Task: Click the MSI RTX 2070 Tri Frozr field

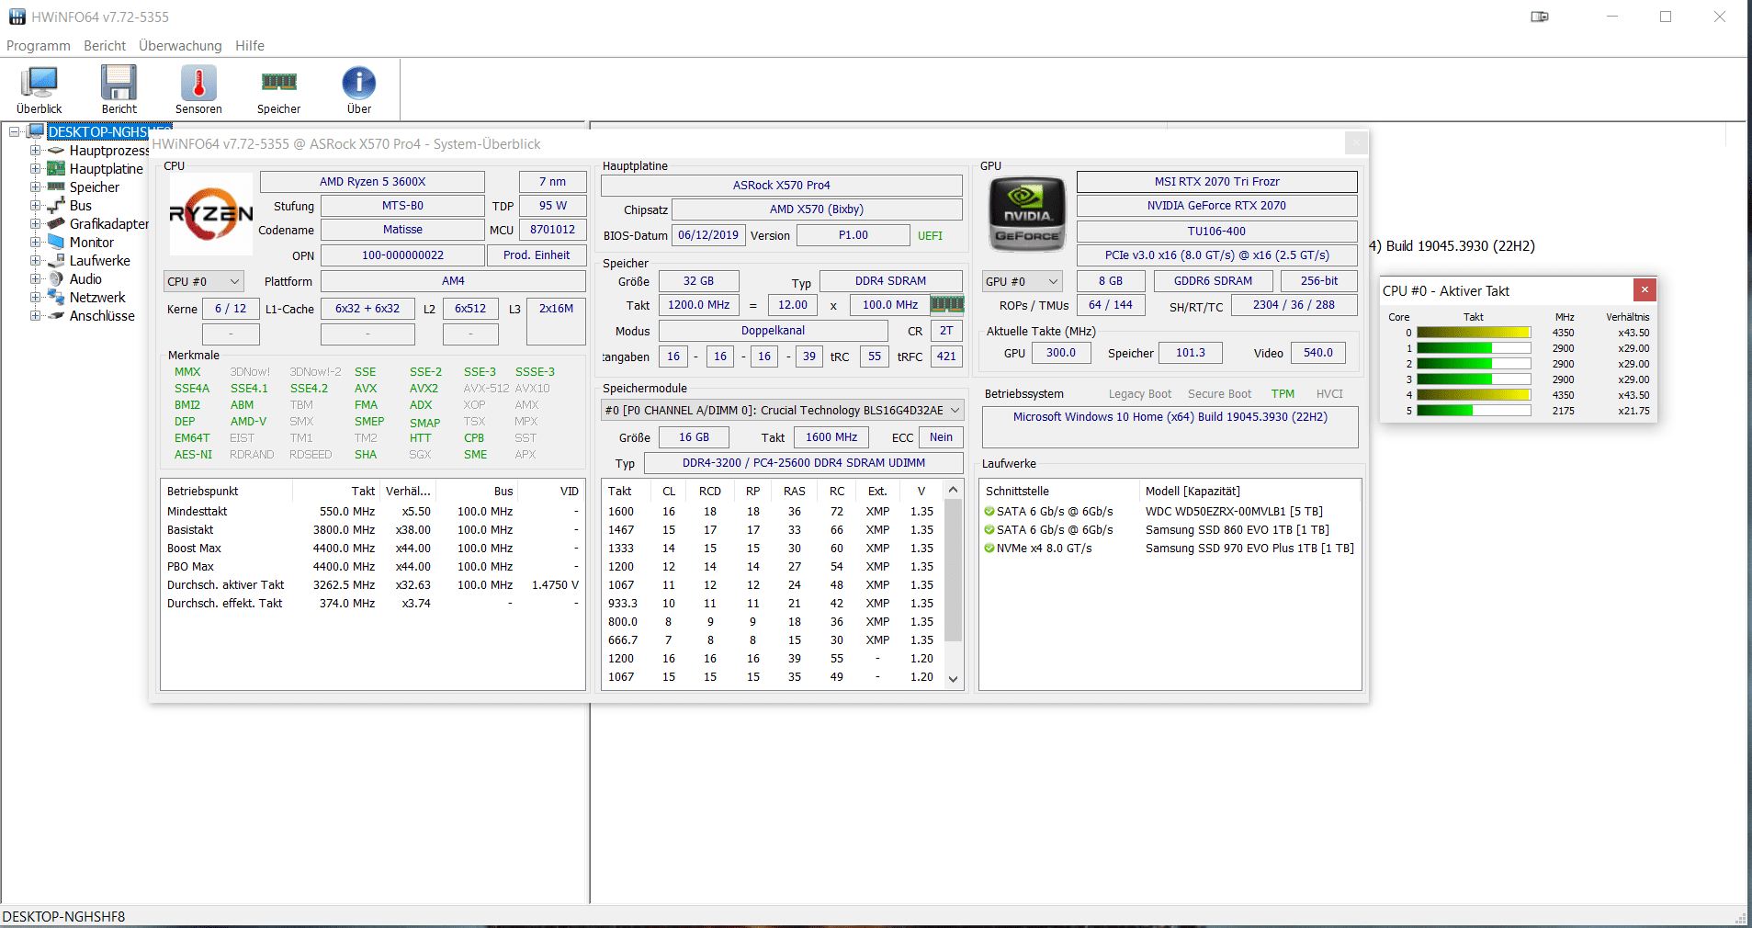Action: point(1216,182)
